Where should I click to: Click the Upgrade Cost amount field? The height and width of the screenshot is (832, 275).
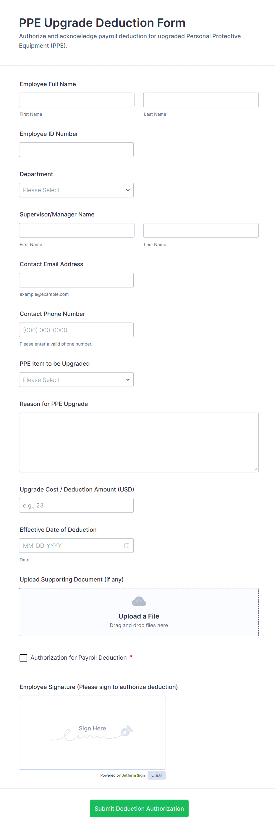click(x=76, y=505)
